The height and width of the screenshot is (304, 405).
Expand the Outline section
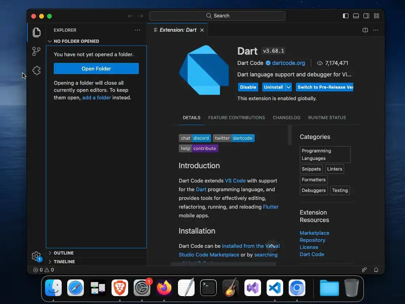pos(97,253)
